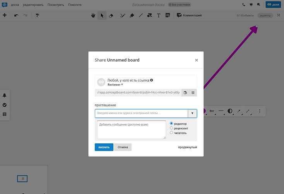This screenshot has width=284, height=194.
Task: Open tasks checkmark icon in left sidebar
Action: coord(5,105)
